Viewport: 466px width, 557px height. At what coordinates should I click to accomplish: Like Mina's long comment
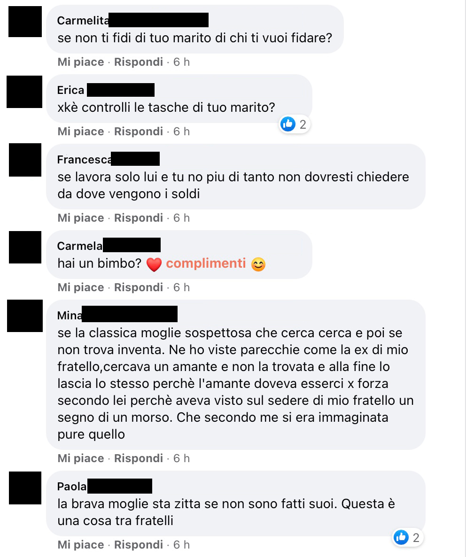[x=81, y=458]
